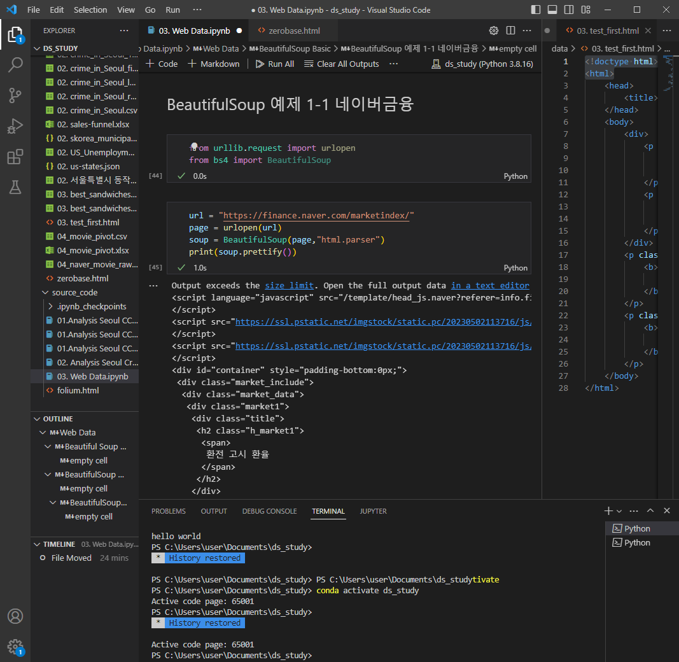Switch to the OUTPUT panel tab
679x662 pixels.
pos(214,511)
